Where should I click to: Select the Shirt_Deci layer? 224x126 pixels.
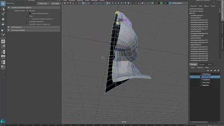pos(205,83)
